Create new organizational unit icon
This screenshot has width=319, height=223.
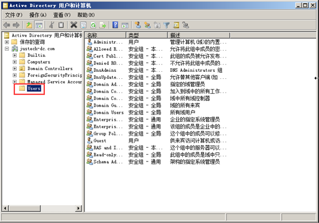tap(157, 25)
